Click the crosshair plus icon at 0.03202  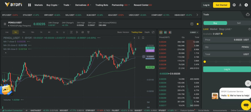click(x=144, y=57)
